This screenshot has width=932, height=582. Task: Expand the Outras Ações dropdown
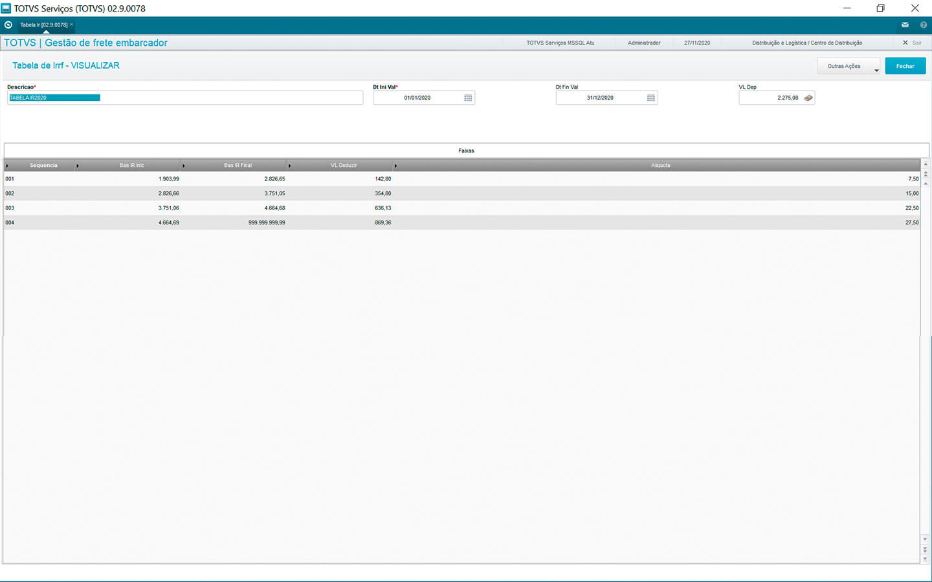[x=876, y=70]
